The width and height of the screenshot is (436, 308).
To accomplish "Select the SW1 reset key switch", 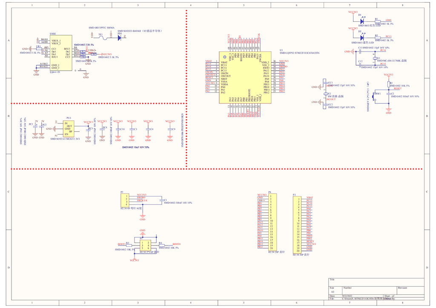I will coord(374,96).
